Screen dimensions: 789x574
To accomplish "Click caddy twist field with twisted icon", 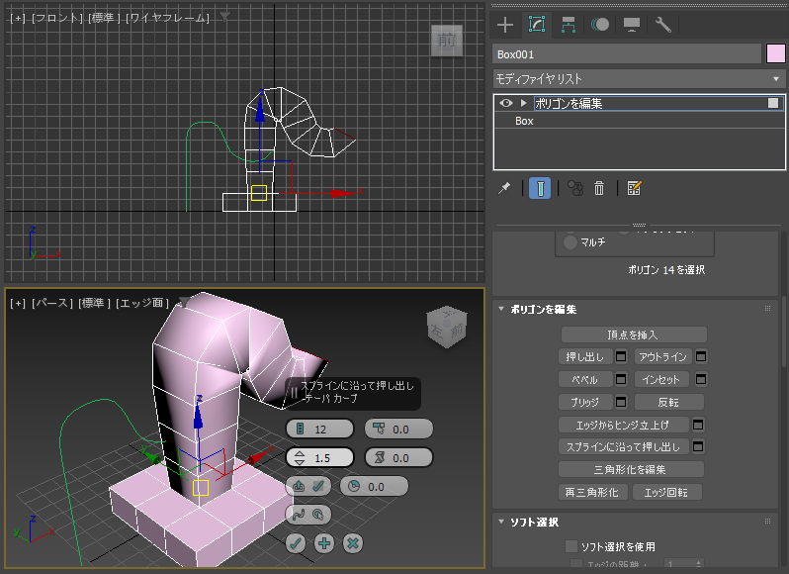I will point(398,457).
